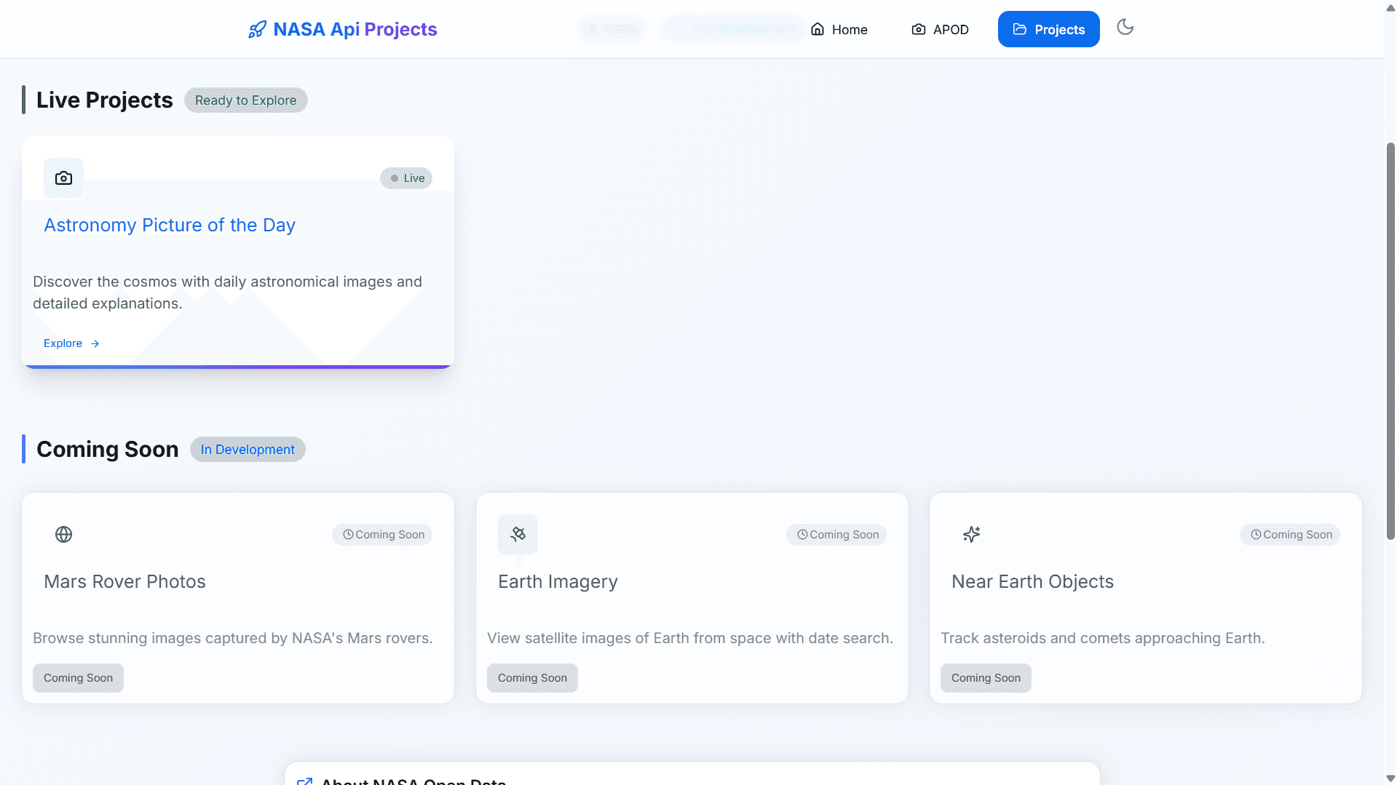Click the Near Earth Objects heading
This screenshot has height=785, width=1397.
pyautogui.click(x=1032, y=581)
